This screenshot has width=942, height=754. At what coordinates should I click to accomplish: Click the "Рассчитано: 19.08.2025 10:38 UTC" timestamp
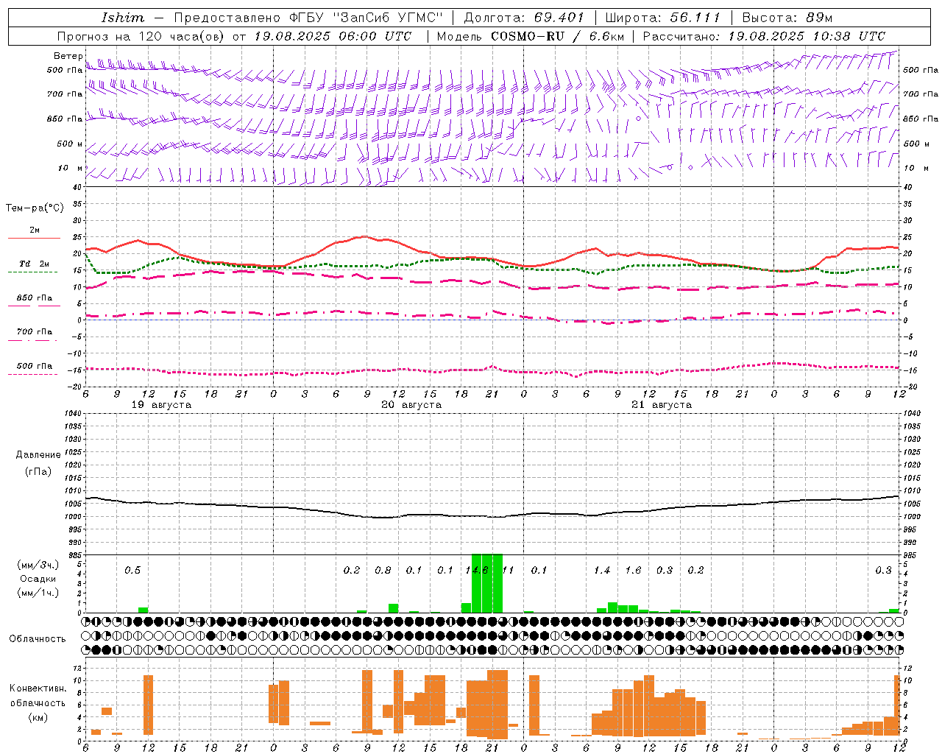coord(764,36)
